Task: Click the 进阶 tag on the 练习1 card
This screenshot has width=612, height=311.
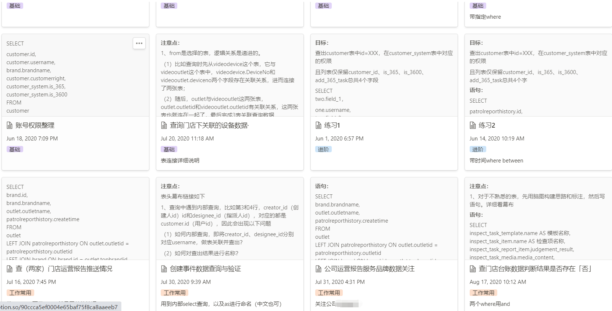Action: [x=323, y=149]
